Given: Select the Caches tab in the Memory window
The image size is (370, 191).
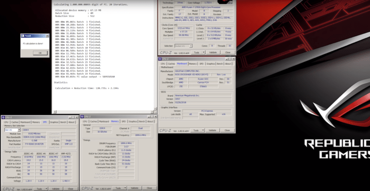Looking at the screenshot, I should click(93, 122).
